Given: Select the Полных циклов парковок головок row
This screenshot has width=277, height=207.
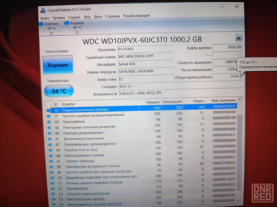Looking at the screenshot, I should [x=143, y=181].
